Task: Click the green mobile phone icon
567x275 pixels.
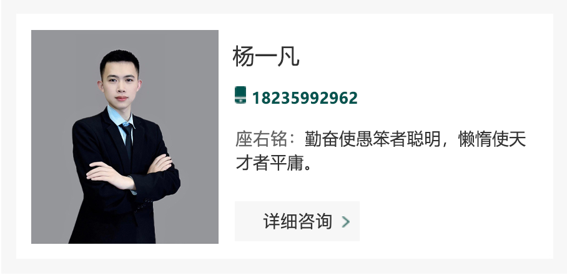Action: (x=240, y=95)
